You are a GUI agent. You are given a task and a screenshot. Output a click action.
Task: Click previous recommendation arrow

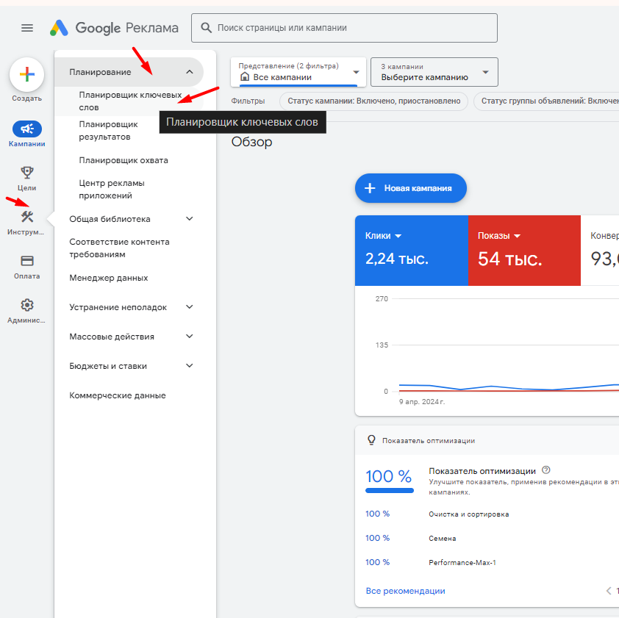609,590
